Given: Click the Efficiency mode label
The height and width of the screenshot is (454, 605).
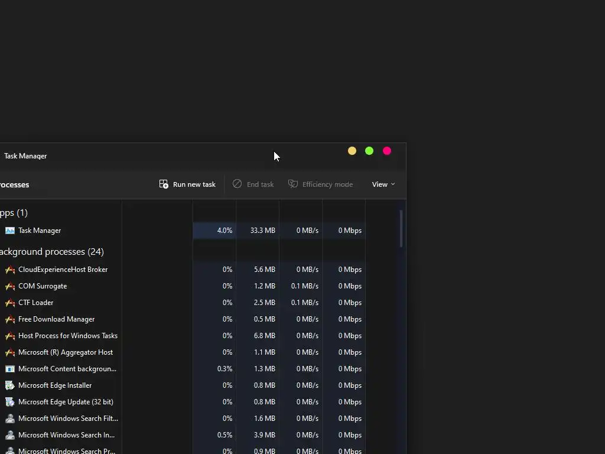Looking at the screenshot, I should pos(327,184).
